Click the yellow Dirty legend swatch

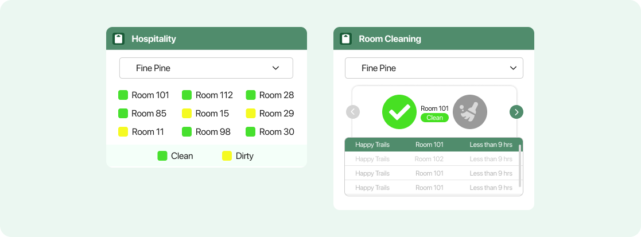227,156
